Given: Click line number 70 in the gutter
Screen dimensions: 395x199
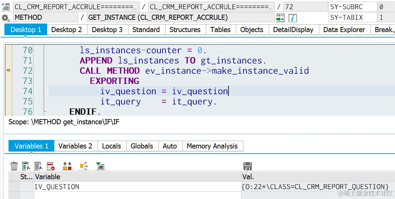Looking at the screenshot, I should tap(28, 51).
